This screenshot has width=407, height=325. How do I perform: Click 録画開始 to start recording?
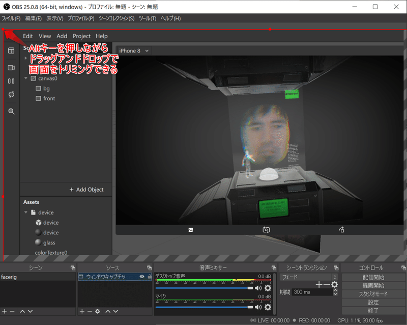tap(373, 285)
